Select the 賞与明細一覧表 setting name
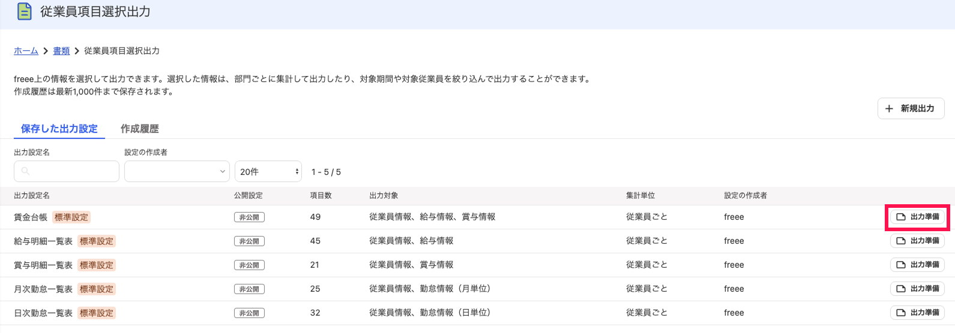 coord(43,265)
